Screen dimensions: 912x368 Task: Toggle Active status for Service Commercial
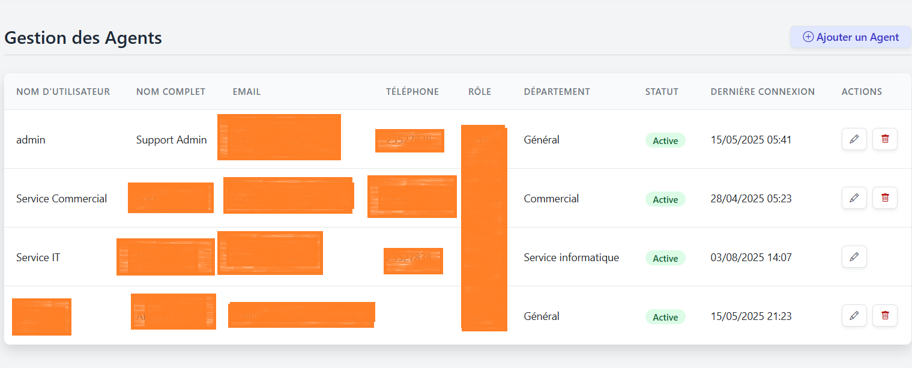click(x=665, y=199)
